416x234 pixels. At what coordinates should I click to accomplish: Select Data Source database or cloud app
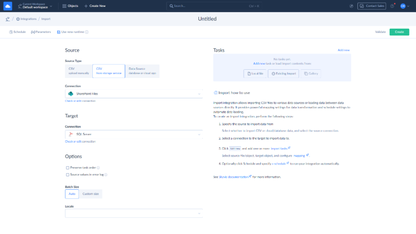(x=142, y=71)
